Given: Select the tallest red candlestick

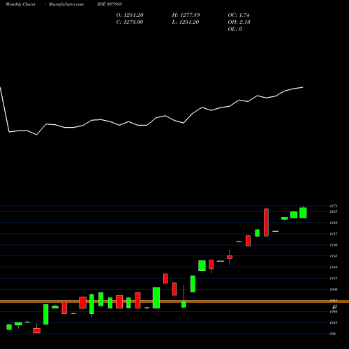Looking at the screenshot, I should click(x=266, y=223).
